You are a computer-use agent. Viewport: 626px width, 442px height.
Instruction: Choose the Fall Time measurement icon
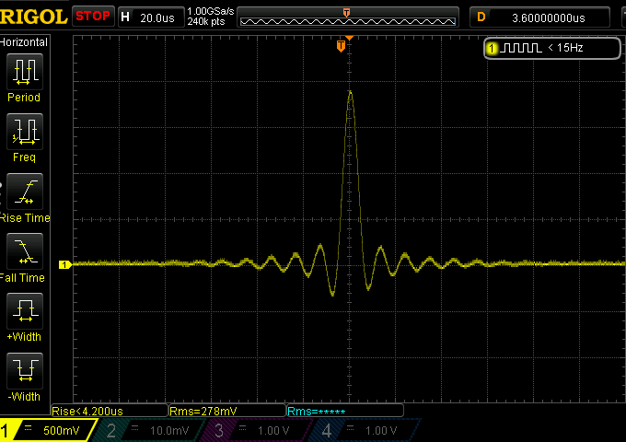click(24, 251)
